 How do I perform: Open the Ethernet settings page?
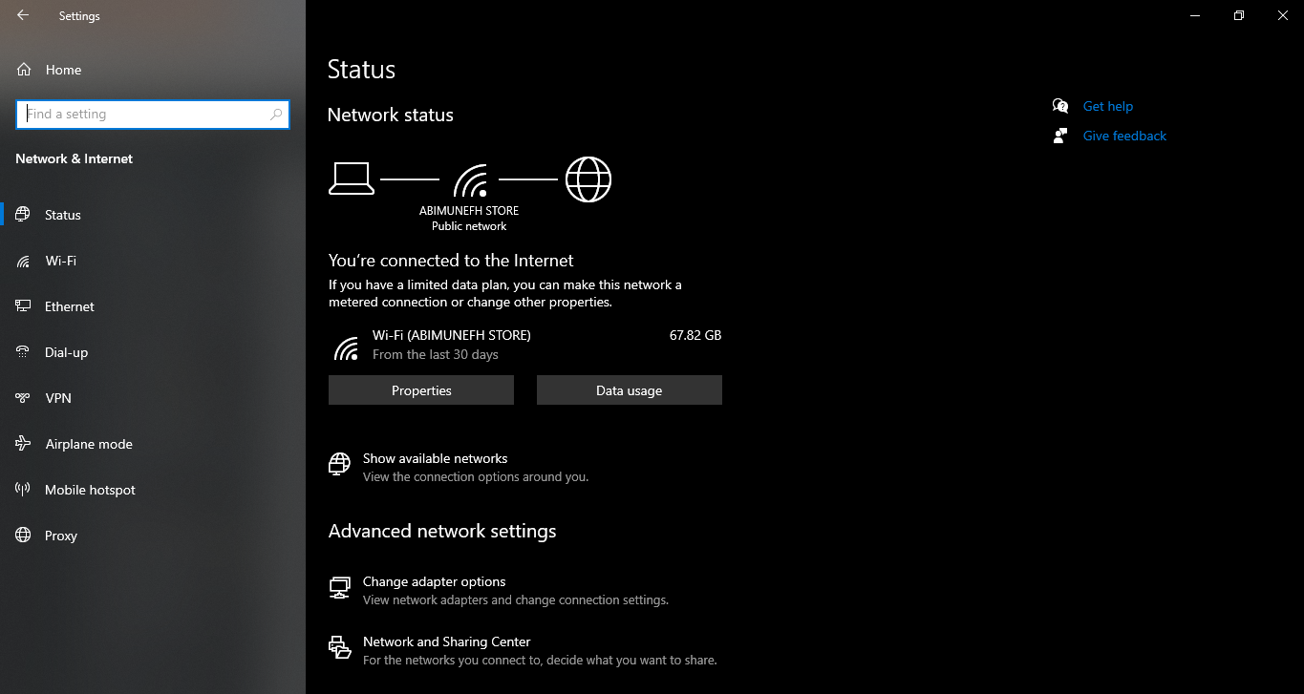coord(153,306)
